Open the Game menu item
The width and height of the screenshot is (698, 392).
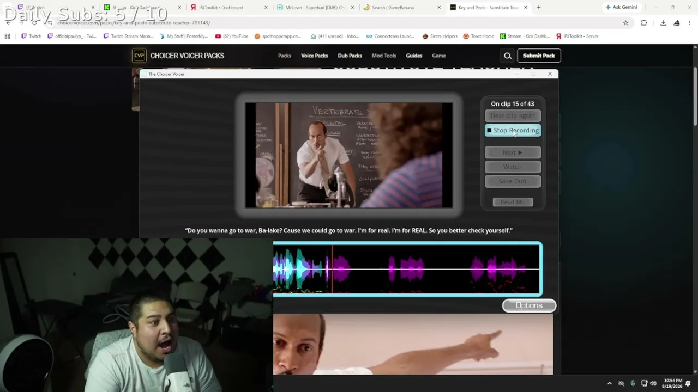[439, 56]
